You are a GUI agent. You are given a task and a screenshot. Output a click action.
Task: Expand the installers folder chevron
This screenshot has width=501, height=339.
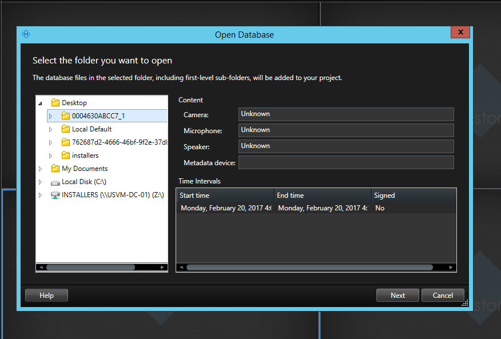tap(50, 155)
